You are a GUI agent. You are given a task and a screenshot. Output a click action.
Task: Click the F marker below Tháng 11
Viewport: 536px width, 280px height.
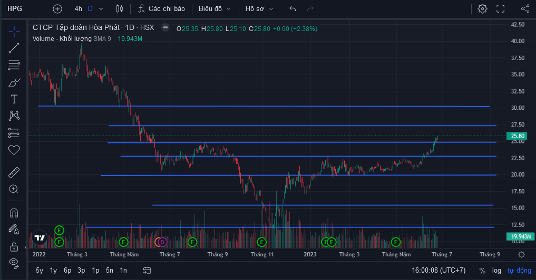click(261, 242)
